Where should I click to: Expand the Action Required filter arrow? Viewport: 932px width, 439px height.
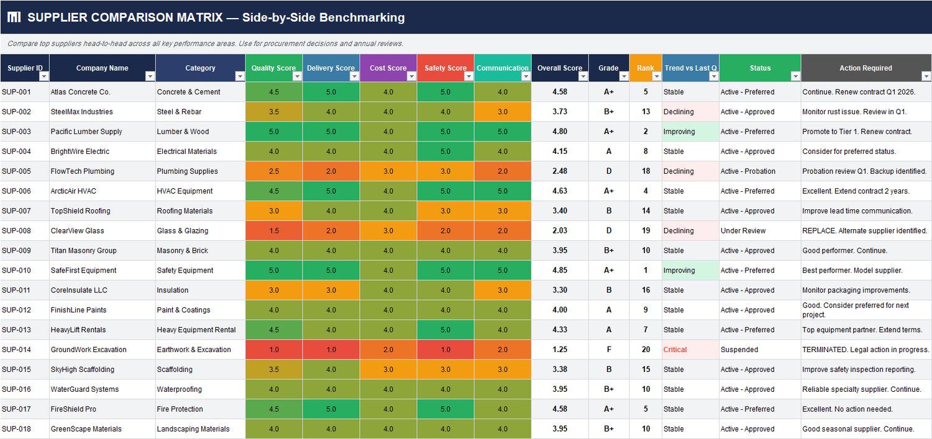click(926, 76)
